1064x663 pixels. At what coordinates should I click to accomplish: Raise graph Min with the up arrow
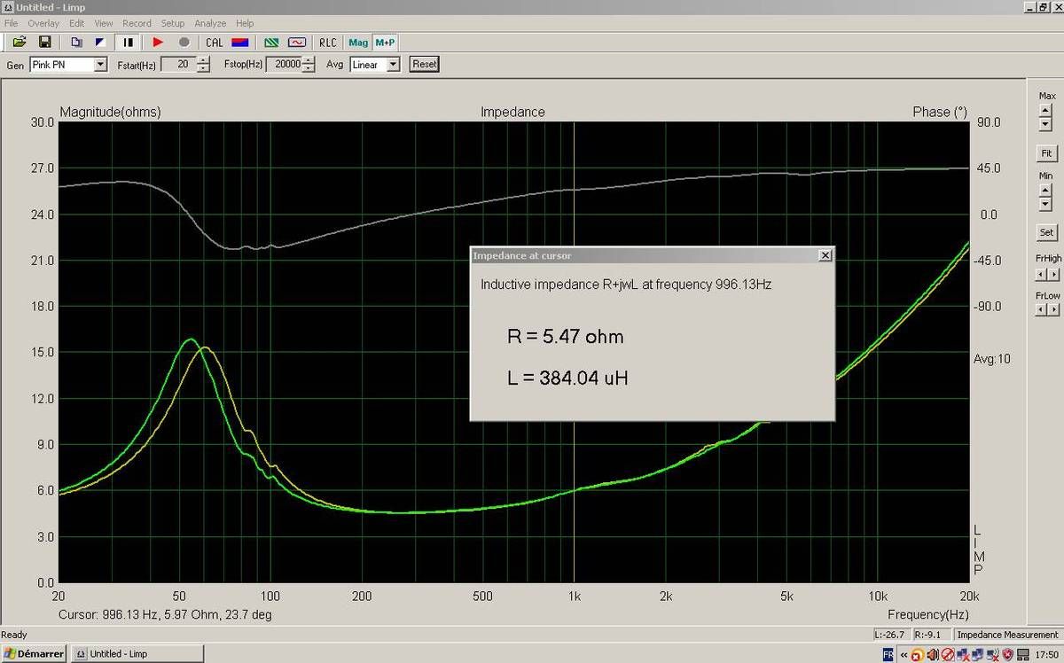pyautogui.click(x=1045, y=190)
